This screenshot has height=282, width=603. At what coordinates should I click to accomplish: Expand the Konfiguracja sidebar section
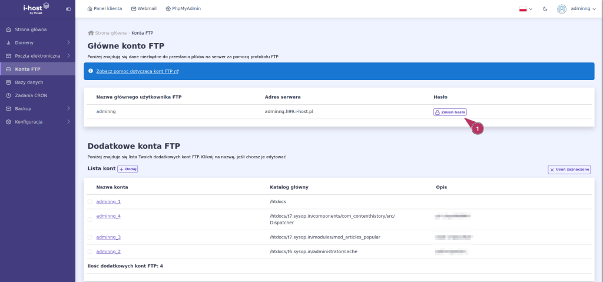[38, 122]
